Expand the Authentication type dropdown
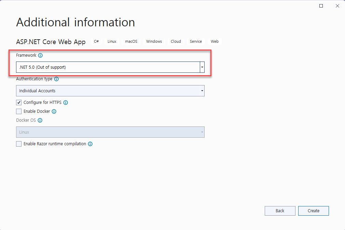 coord(202,91)
